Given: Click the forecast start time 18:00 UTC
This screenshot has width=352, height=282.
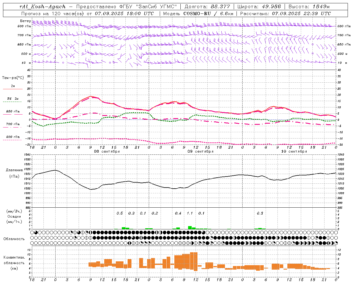Looking at the screenshot, I should click(140, 13).
